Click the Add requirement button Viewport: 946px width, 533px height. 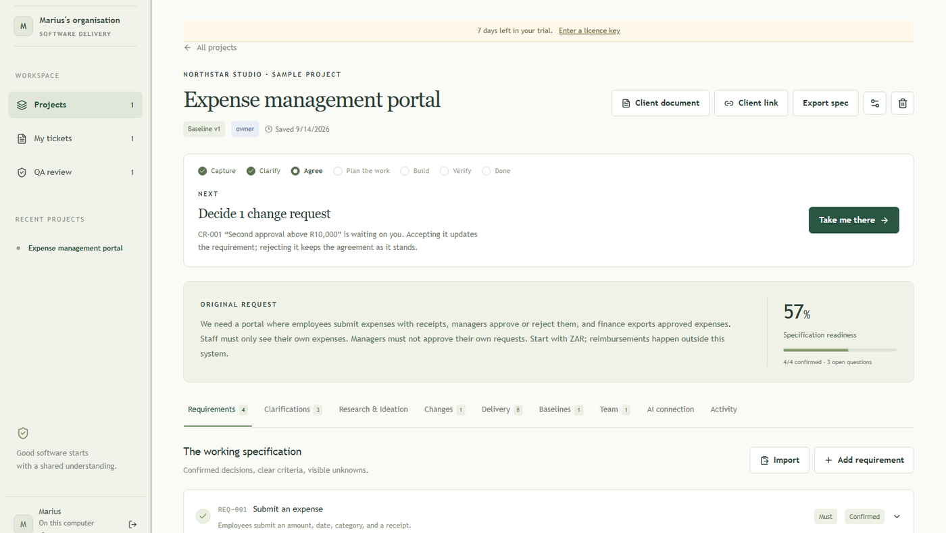tap(864, 460)
